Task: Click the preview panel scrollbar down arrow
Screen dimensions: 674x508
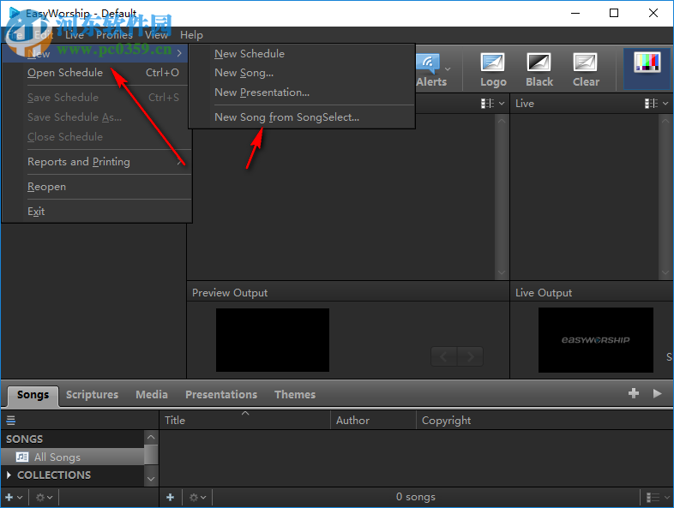Action: pyautogui.click(x=502, y=272)
